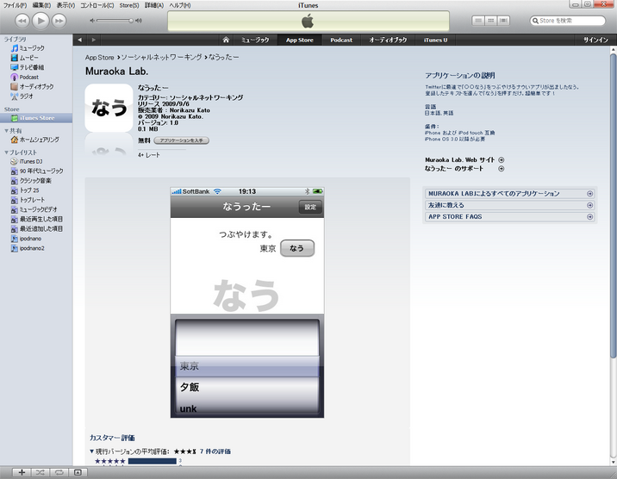The image size is (617, 479).
Task: Switch to list view
Action: click(x=478, y=21)
